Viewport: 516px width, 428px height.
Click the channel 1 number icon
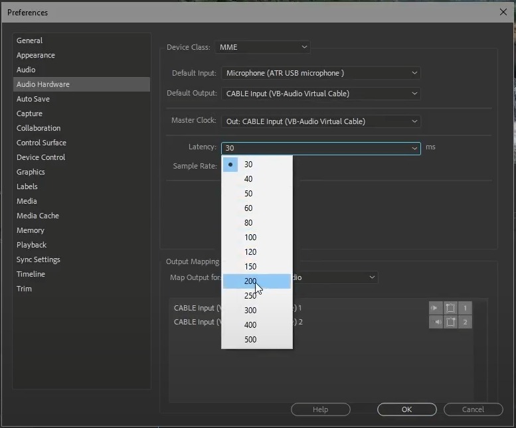tap(466, 308)
